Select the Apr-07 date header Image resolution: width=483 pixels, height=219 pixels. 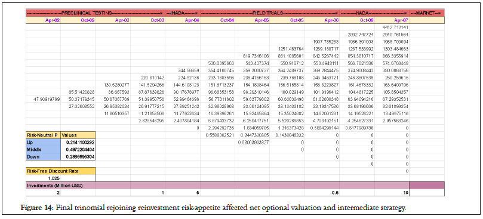[x=392, y=20]
